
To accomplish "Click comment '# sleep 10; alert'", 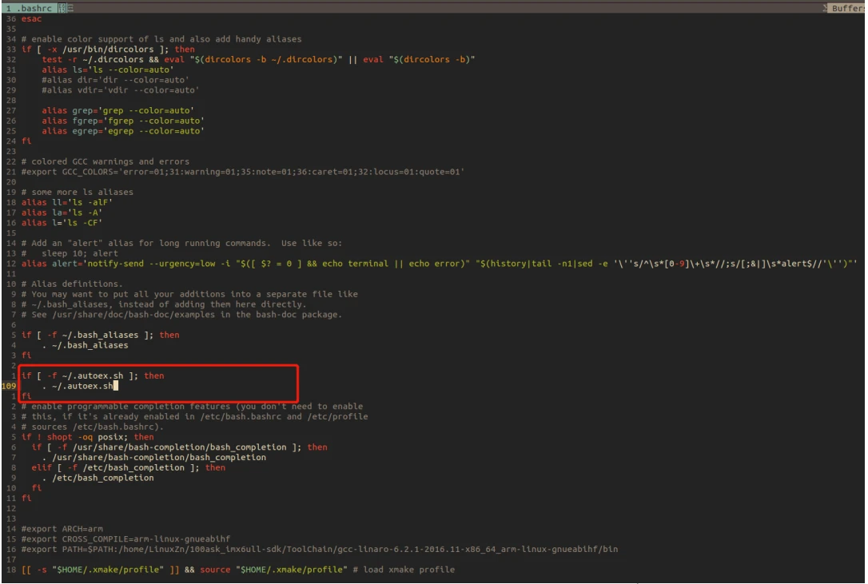I will [x=70, y=253].
